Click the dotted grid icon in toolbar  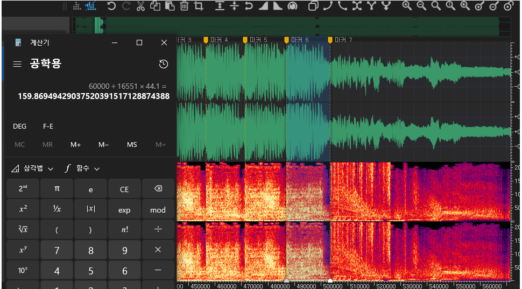click(x=77, y=6)
